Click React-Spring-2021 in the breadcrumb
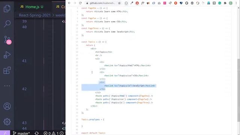240x135 pixels. coord(35,15)
